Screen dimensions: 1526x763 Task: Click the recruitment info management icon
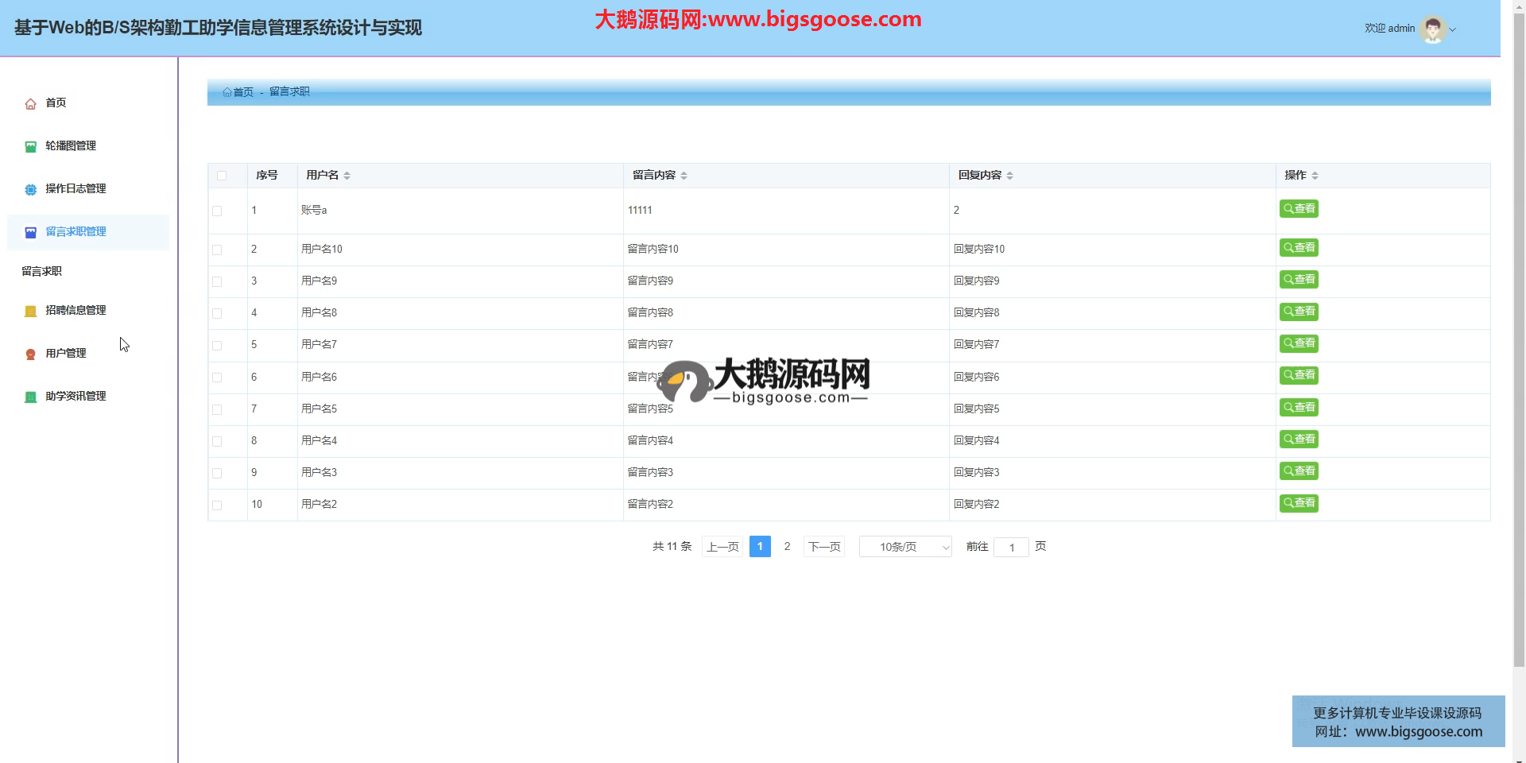click(30, 312)
